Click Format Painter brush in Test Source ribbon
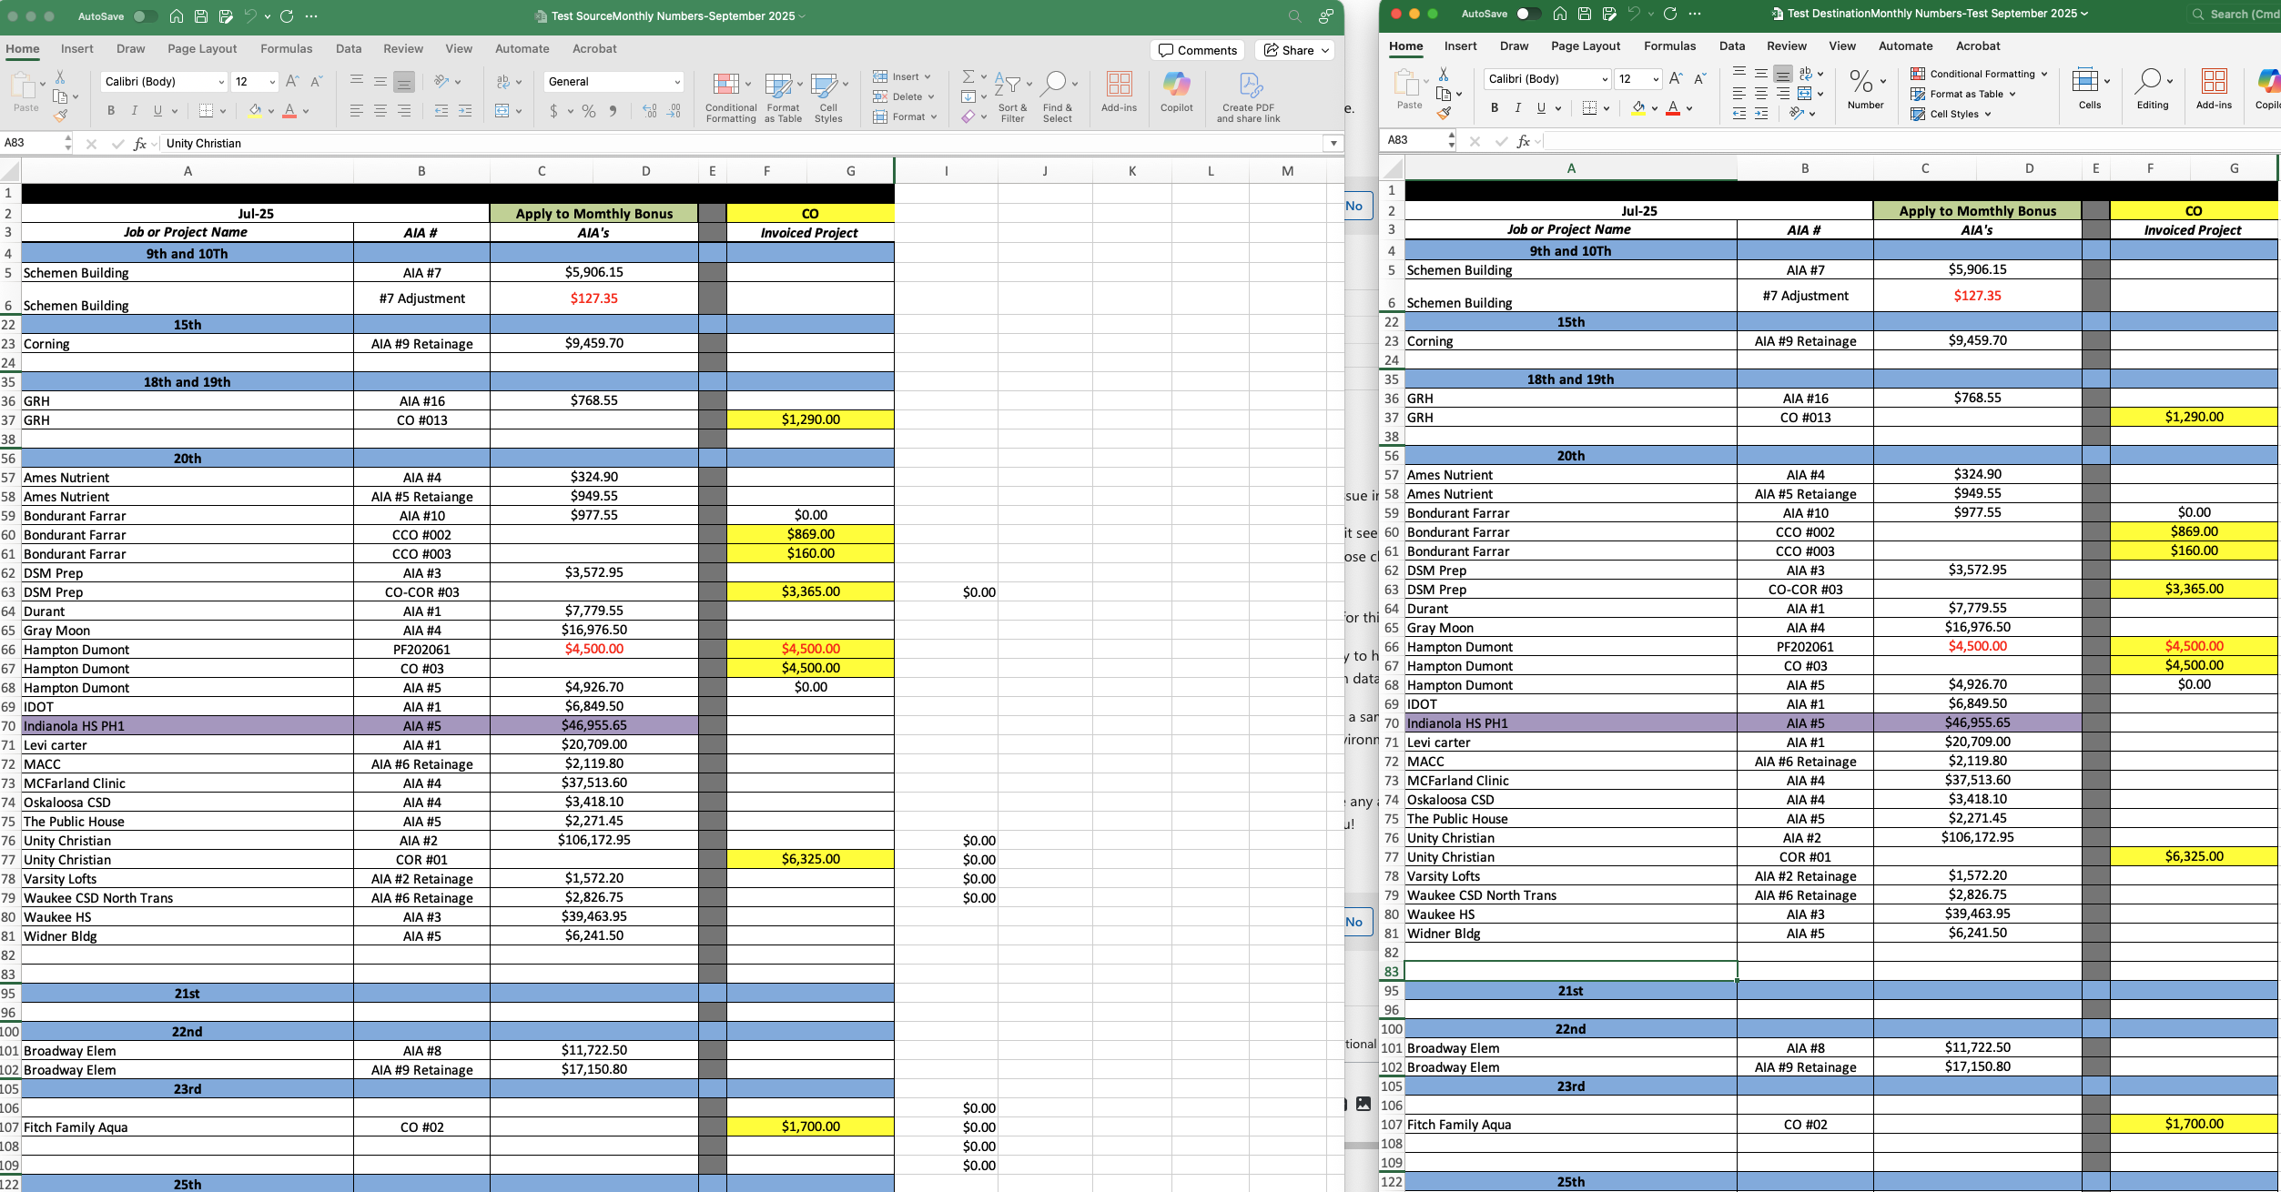The image size is (2281, 1192). pos(60,116)
